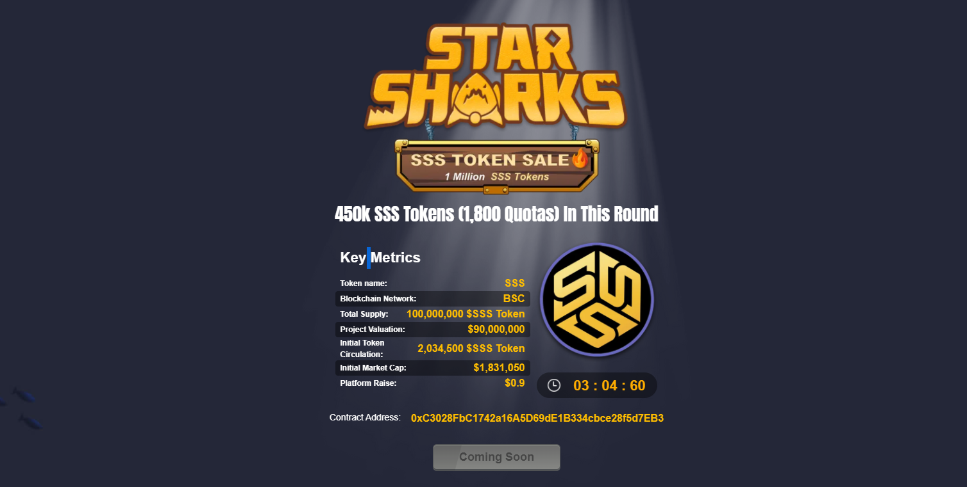The height and width of the screenshot is (487, 967).
Task: Click the Star Sharks logo
Action: tap(496, 77)
